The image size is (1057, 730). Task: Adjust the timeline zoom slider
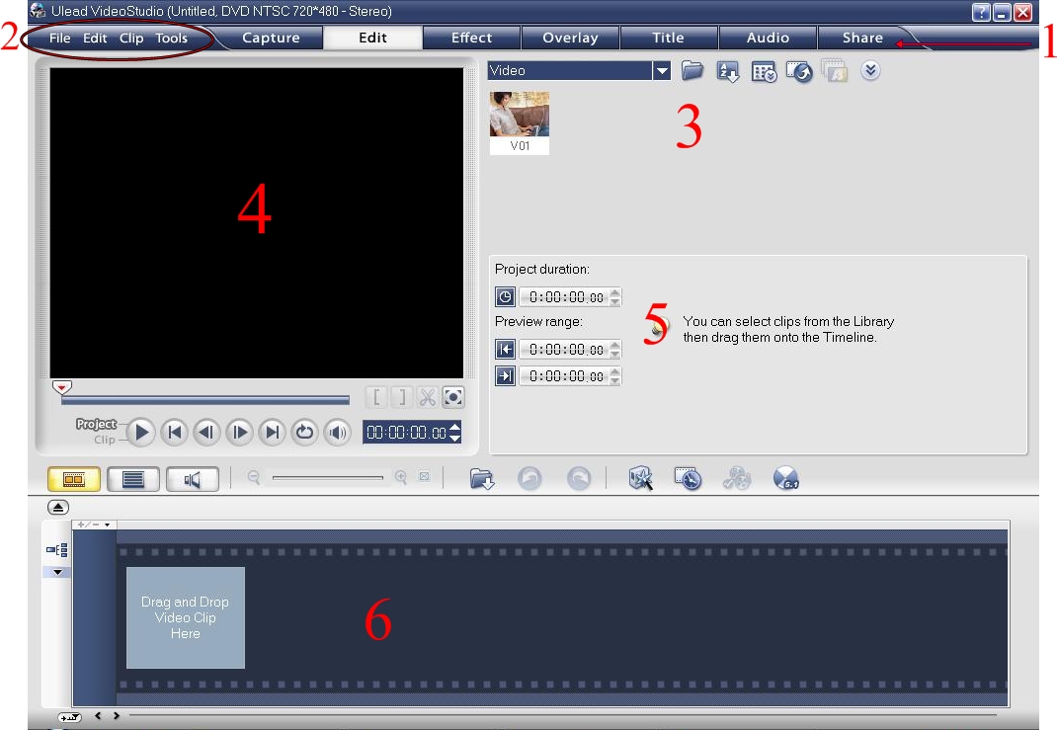(328, 477)
